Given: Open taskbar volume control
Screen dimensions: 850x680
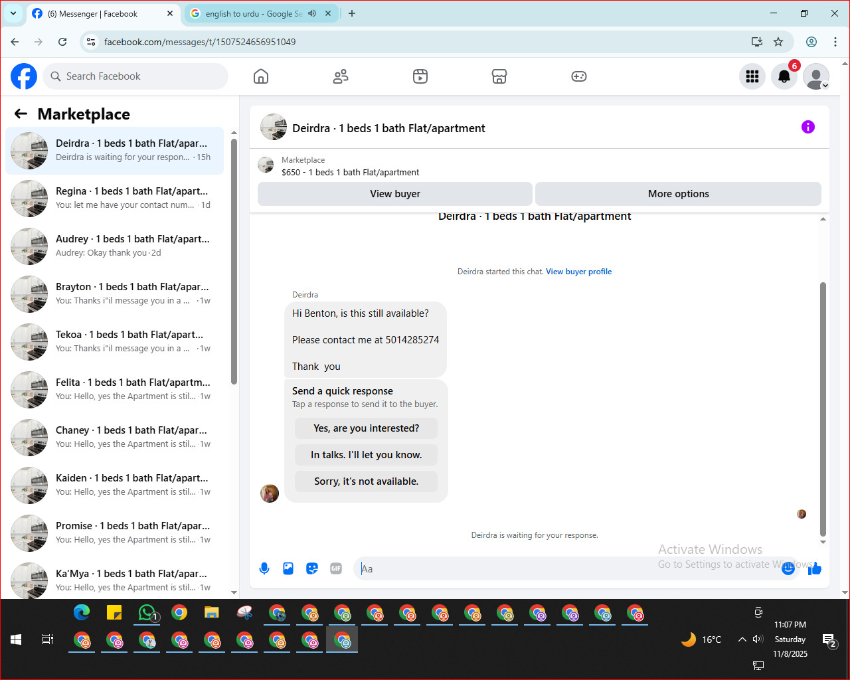Looking at the screenshot, I should [x=758, y=639].
